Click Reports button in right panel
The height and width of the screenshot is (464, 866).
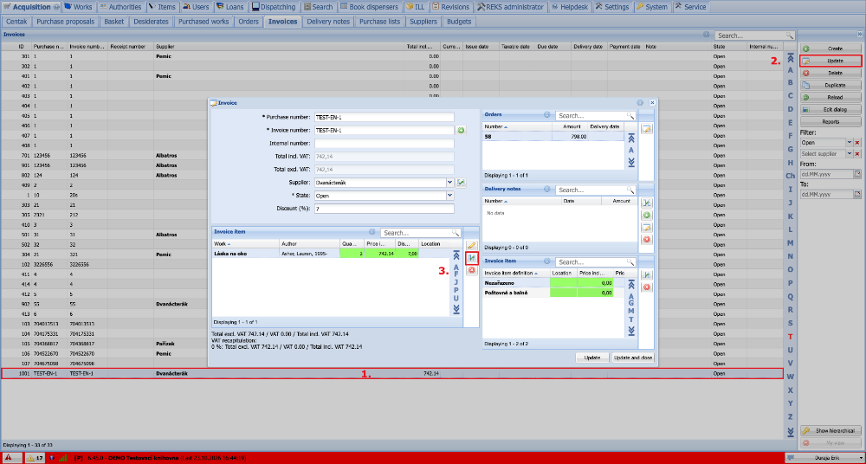pos(830,121)
